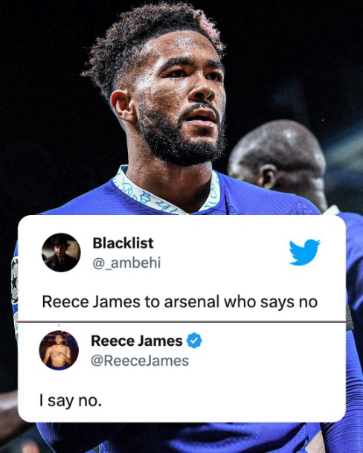Image resolution: width=363 pixels, height=453 pixels.
Task: Click the blue verified checkmark badge
Action: (x=194, y=341)
